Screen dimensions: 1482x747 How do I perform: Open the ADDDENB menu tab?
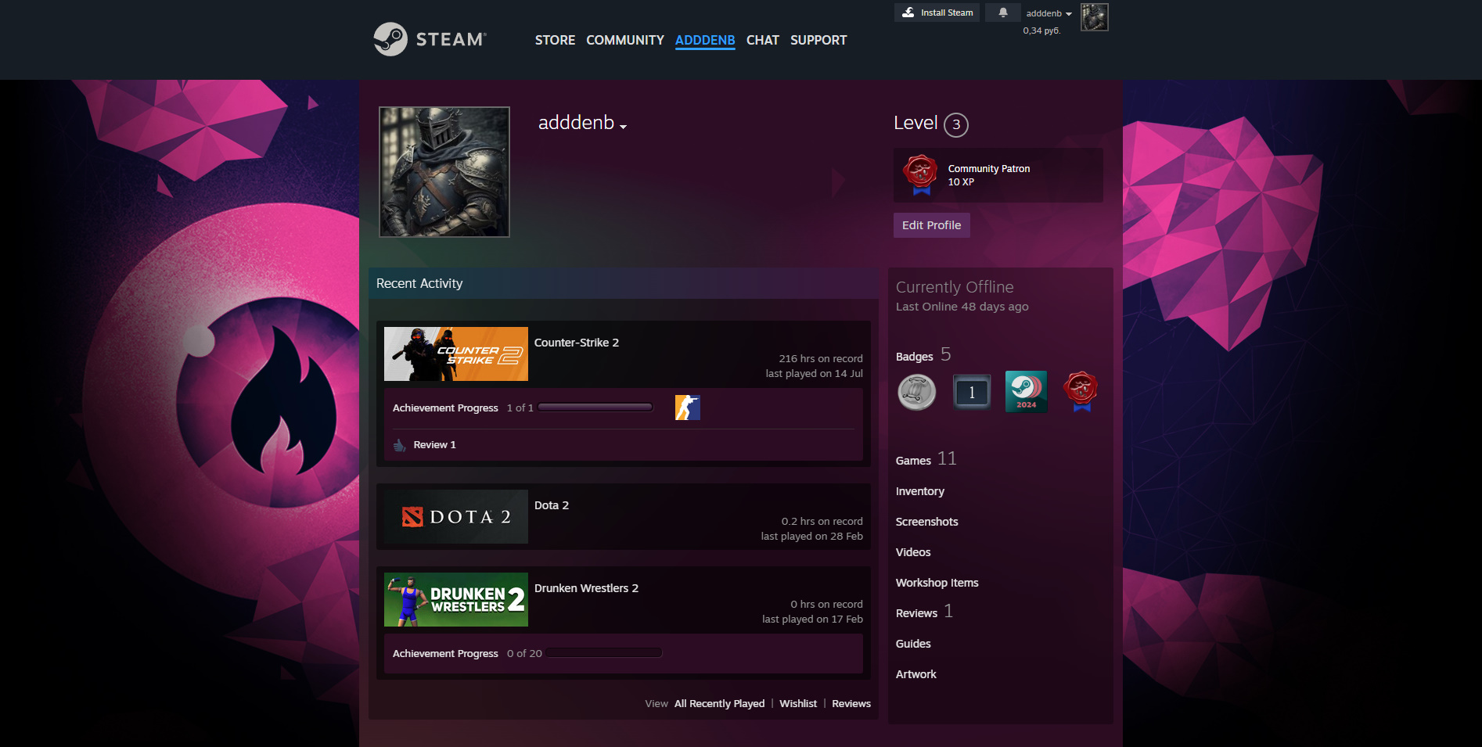pyautogui.click(x=705, y=40)
